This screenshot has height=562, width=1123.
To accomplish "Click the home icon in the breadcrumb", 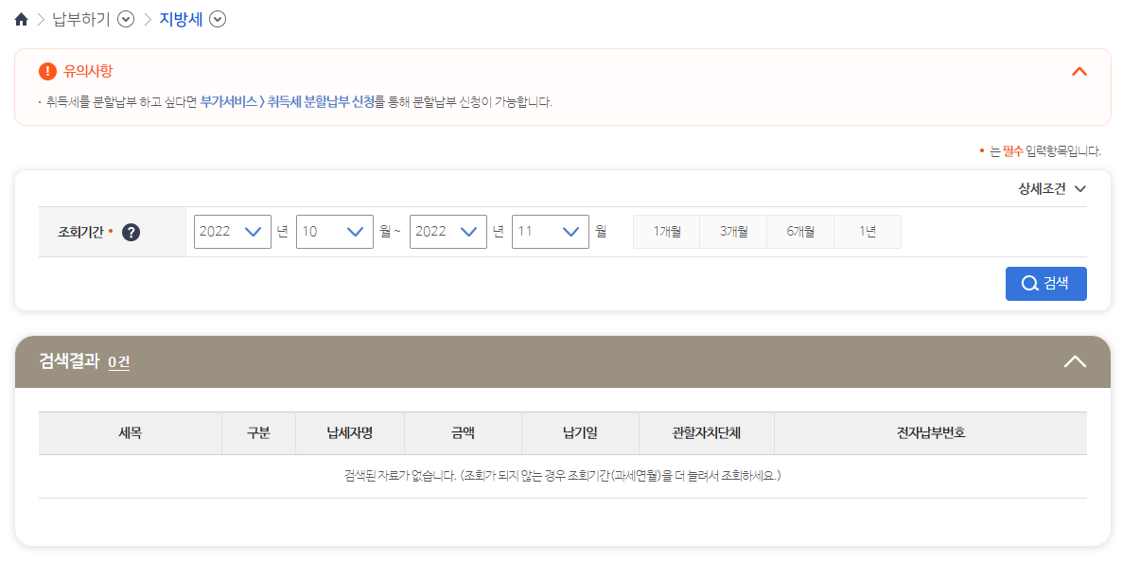I will coord(20,18).
